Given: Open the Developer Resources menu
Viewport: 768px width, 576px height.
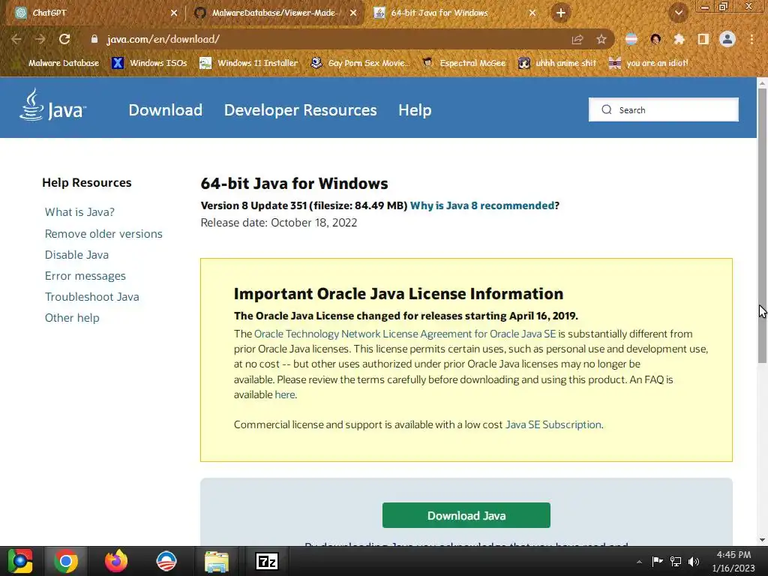Looking at the screenshot, I should pos(300,109).
